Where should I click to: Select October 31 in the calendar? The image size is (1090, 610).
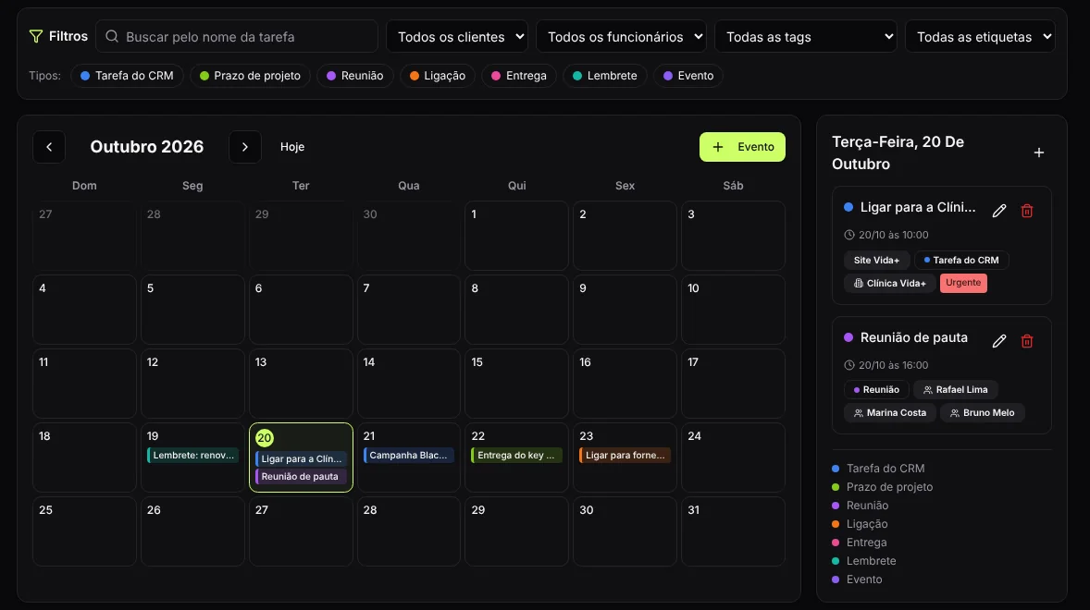734,531
